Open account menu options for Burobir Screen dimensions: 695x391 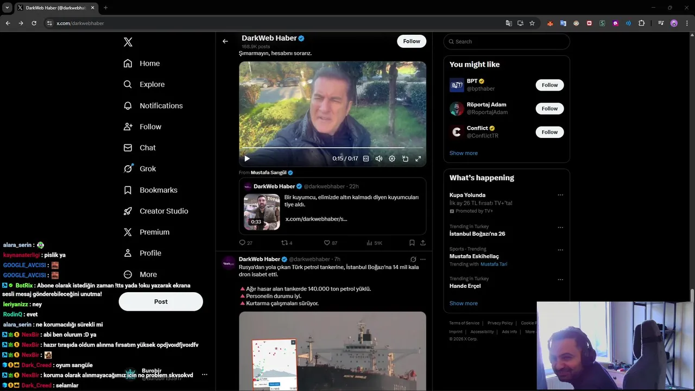205,375
